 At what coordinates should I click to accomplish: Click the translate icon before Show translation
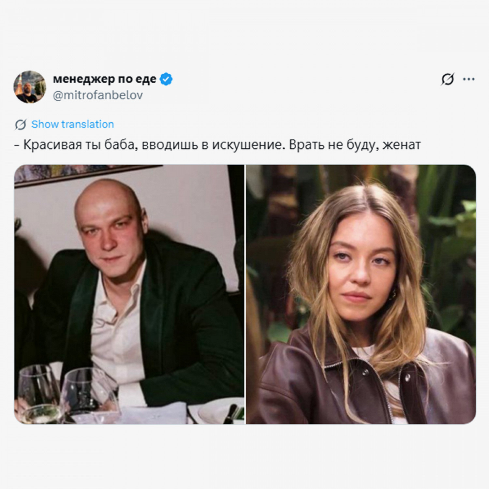(x=21, y=124)
